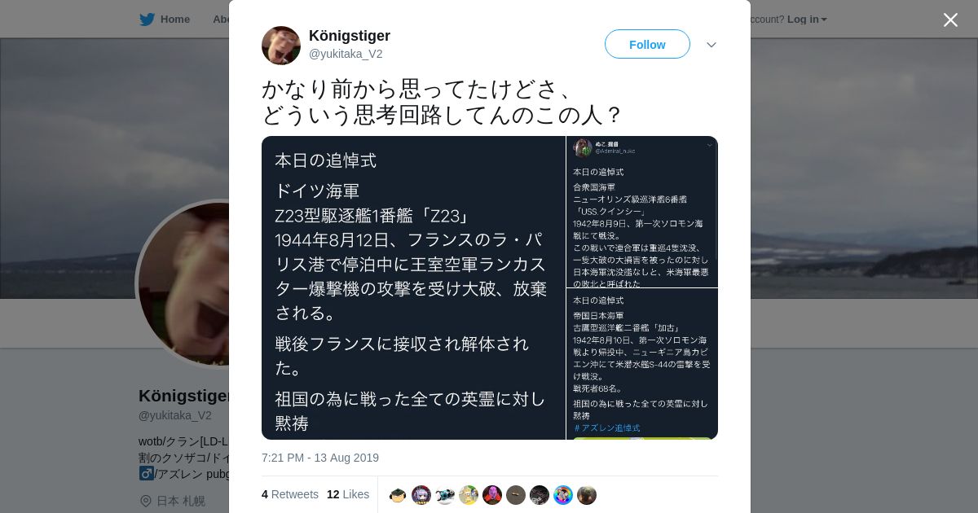This screenshot has height=513, width=978.
Task: Click the first liker's avatar icon
Action: pos(398,495)
